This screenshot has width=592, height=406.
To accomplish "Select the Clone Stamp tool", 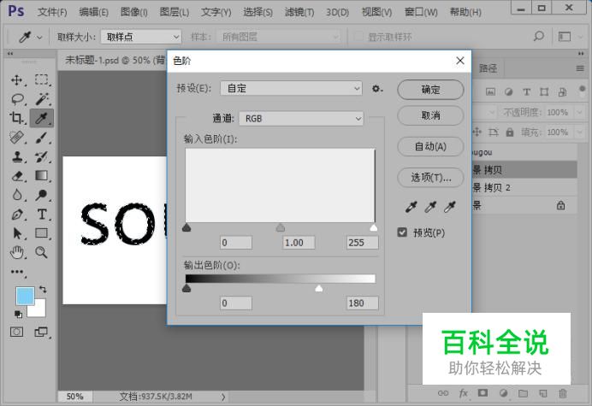I will pyautogui.click(x=16, y=156).
